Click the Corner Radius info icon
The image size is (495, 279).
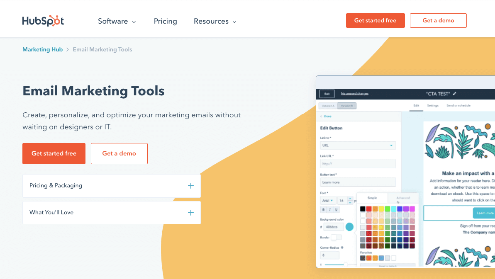(x=342, y=248)
